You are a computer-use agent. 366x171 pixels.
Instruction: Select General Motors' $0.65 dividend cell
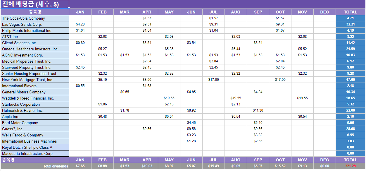click(x=125, y=92)
